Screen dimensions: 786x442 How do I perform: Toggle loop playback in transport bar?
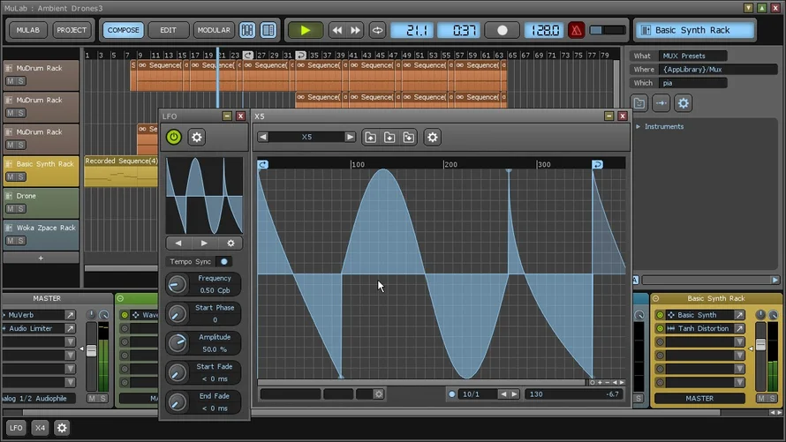pos(377,30)
